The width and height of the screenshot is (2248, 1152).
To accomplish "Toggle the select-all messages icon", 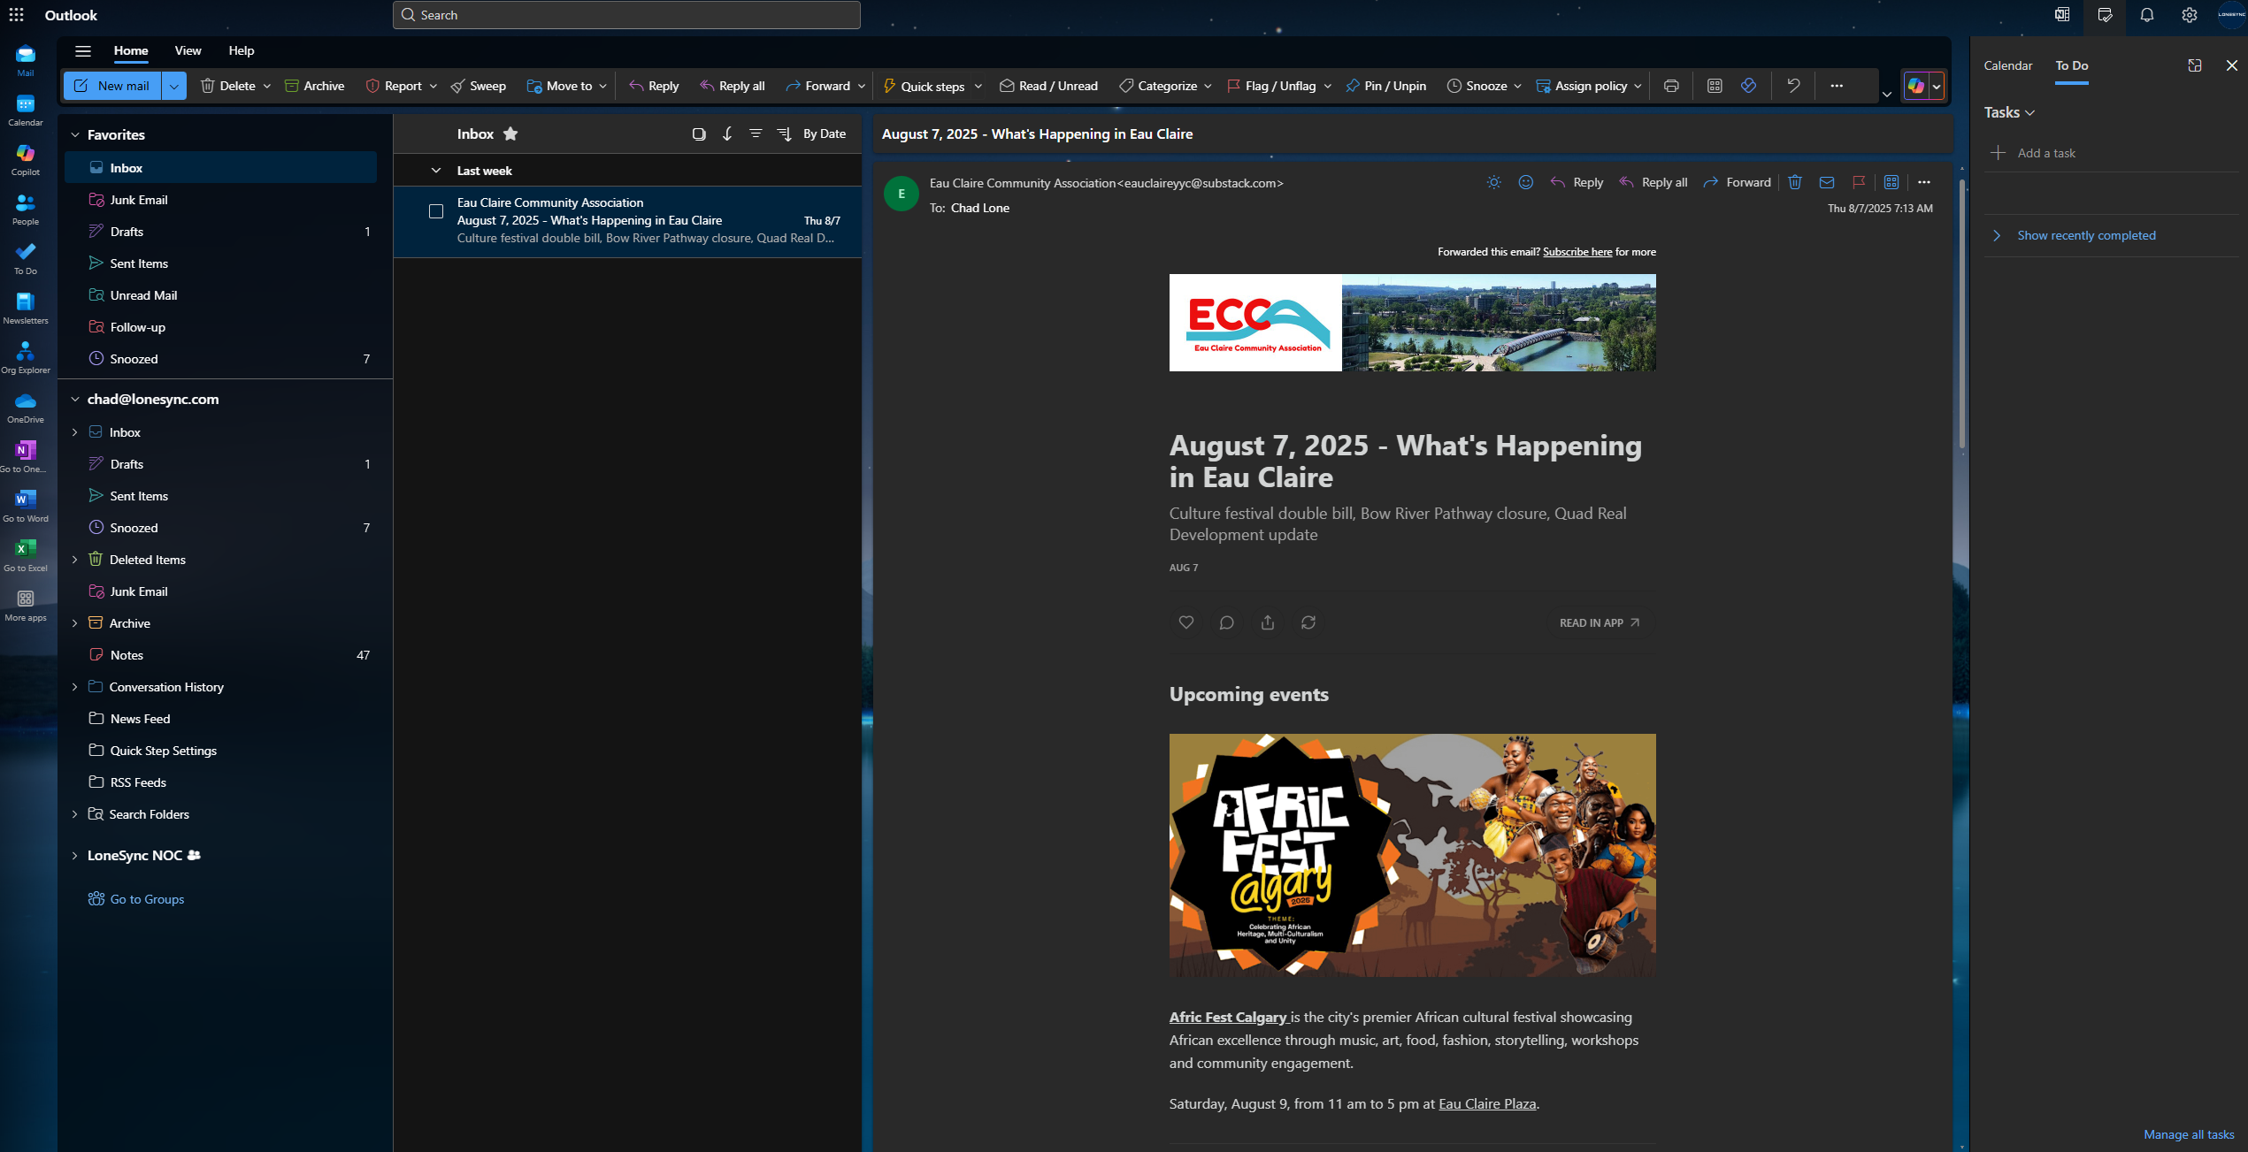I will click(699, 134).
